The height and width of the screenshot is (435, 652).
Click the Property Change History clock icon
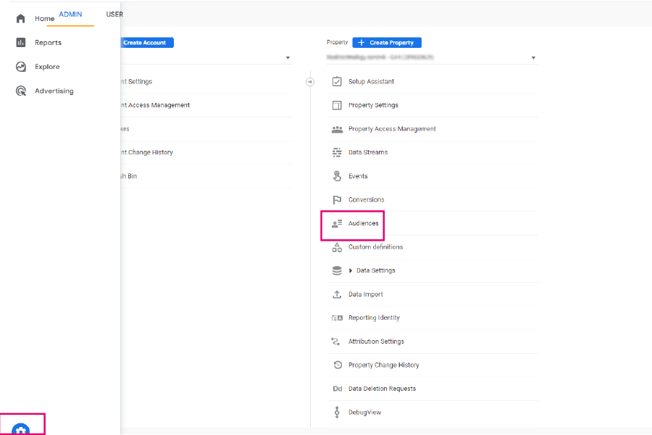tap(338, 365)
